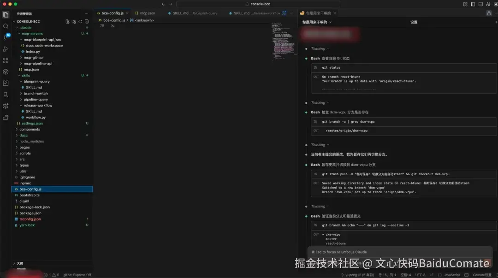Switch to SKILL.md release-workflow tab
This screenshot has height=278, width=498.
257,13
